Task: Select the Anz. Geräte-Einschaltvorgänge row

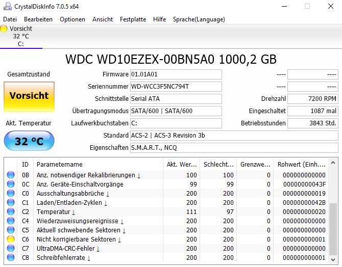Action: (x=166, y=184)
